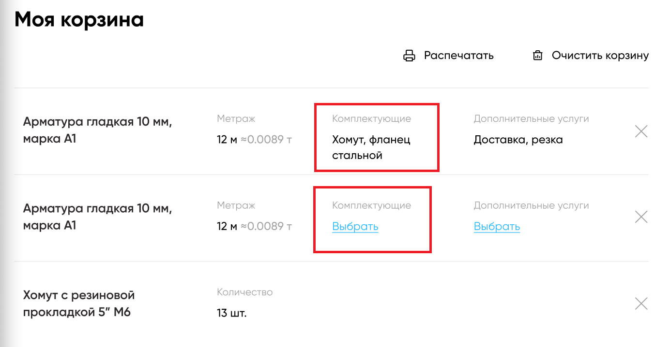The image size is (670, 347).
Task: Select the first row's 12 м value
Action: click(227, 140)
